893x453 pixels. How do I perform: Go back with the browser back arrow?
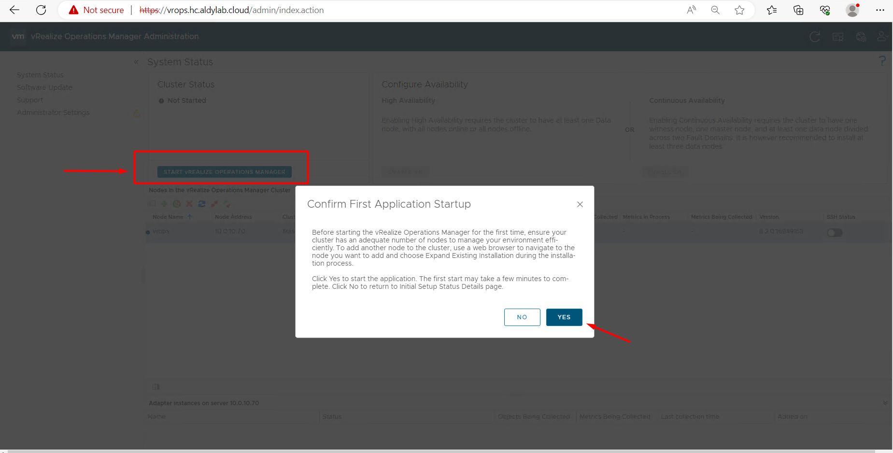14,10
